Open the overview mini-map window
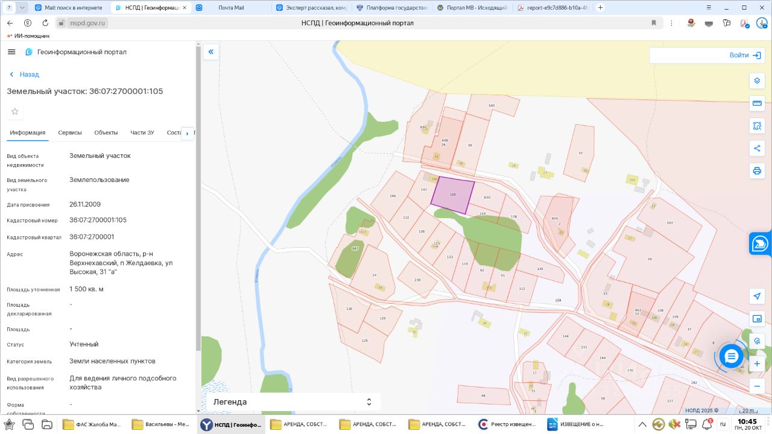 click(x=757, y=318)
